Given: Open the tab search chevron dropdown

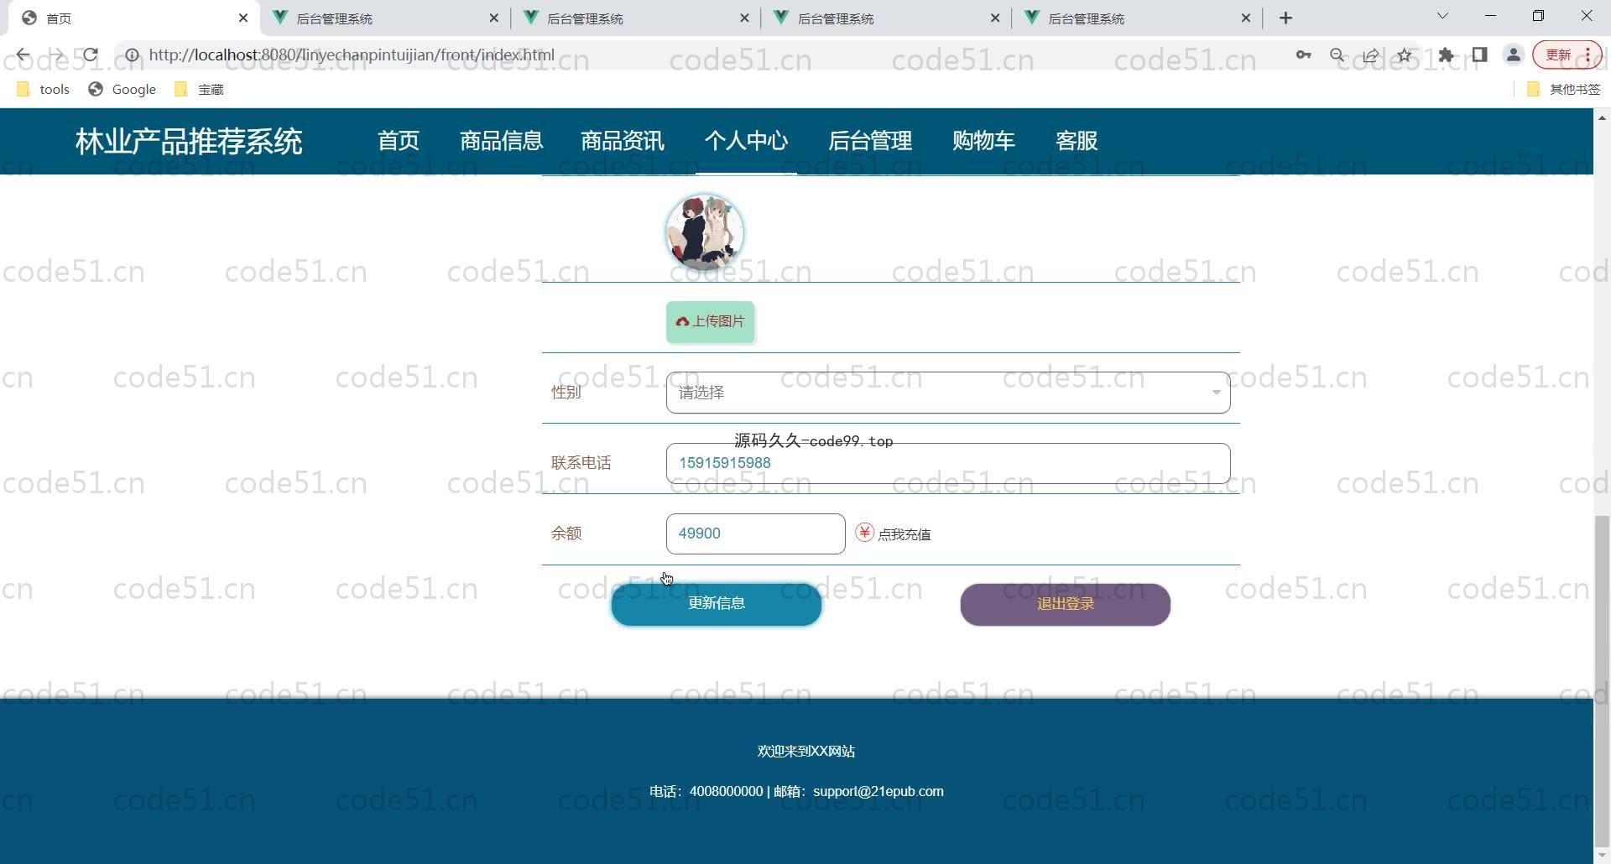Looking at the screenshot, I should coord(1442,16).
